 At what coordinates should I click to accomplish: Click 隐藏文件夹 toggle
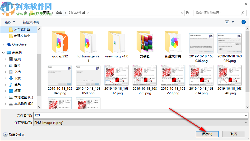[x=14, y=135]
